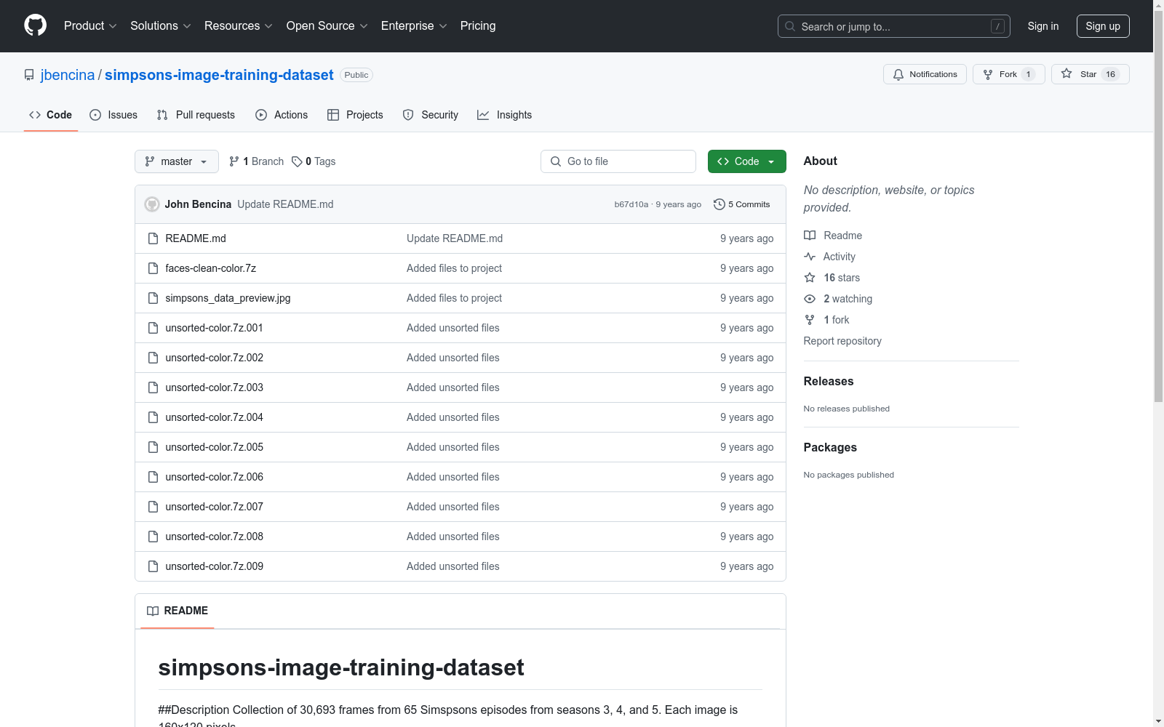
Task: Click the tag icon beside 0 Tags
Action: tap(297, 161)
